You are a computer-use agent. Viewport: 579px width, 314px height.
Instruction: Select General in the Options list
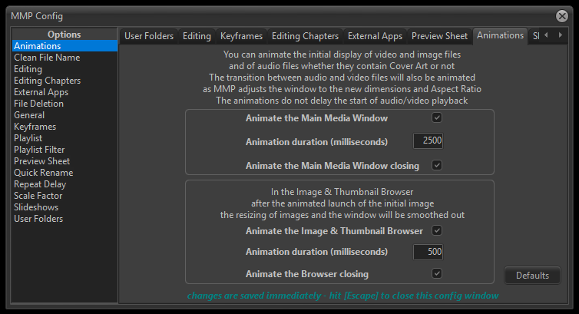(65, 114)
